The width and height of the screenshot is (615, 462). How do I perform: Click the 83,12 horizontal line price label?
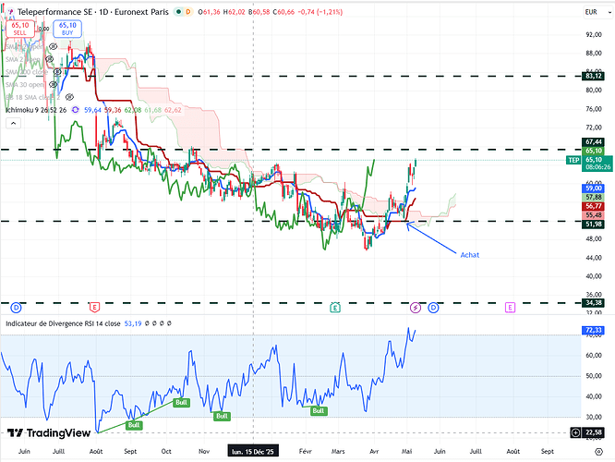click(x=594, y=76)
